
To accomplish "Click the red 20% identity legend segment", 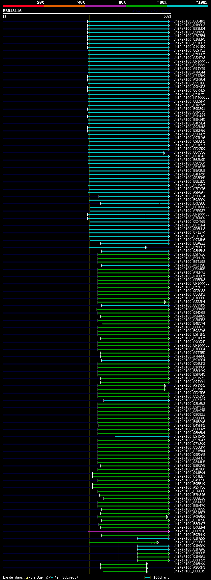I will tap(23, 6).
